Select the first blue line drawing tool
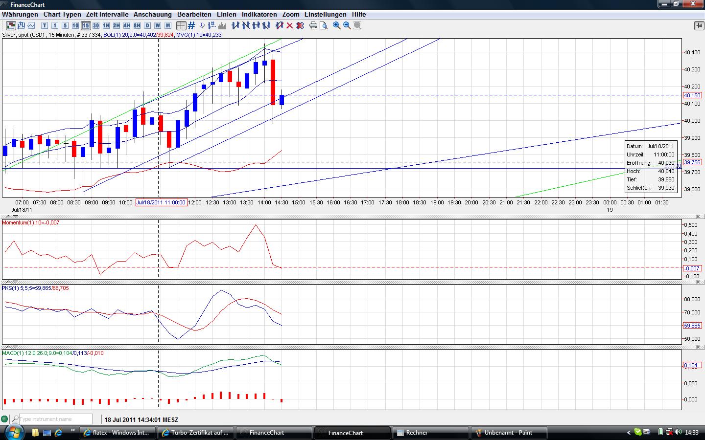This screenshot has width=705, height=440. [235, 25]
